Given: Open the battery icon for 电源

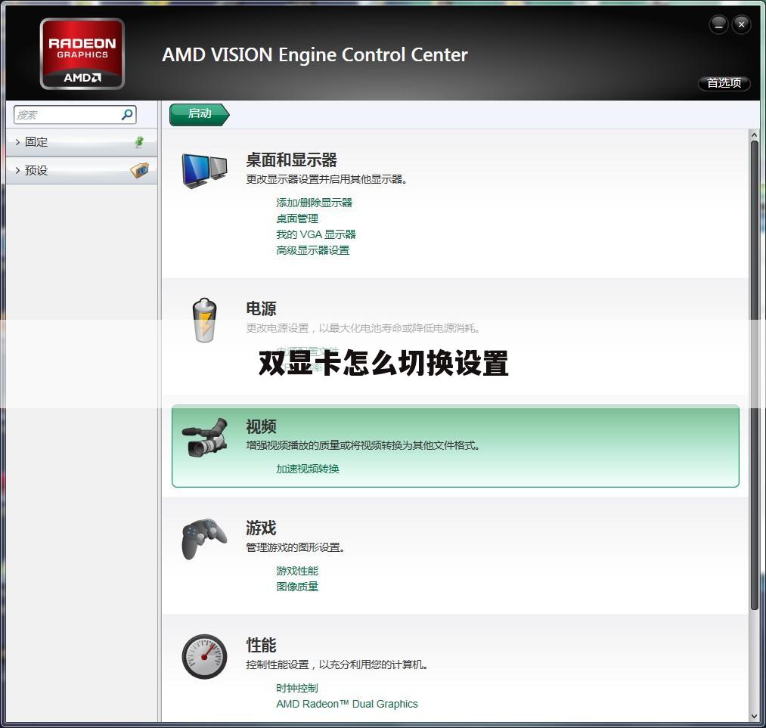Looking at the screenshot, I should (205, 320).
